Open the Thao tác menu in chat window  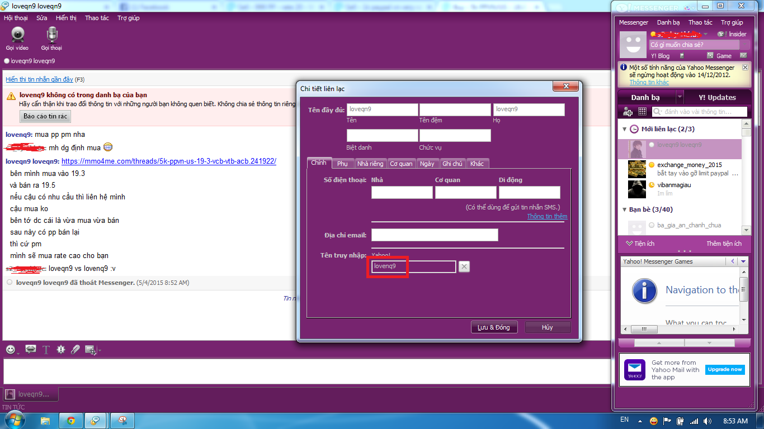pyautogui.click(x=97, y=18)
